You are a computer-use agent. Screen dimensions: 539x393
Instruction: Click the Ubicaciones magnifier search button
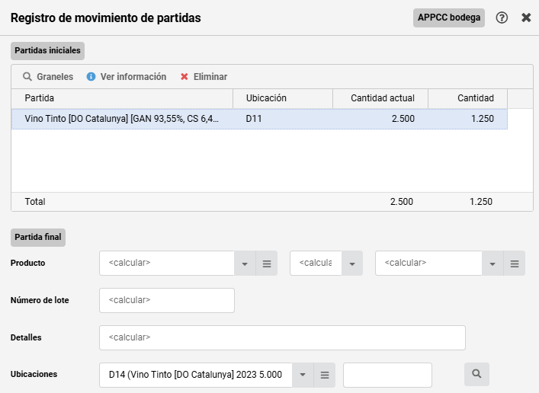tap(476, 374)
